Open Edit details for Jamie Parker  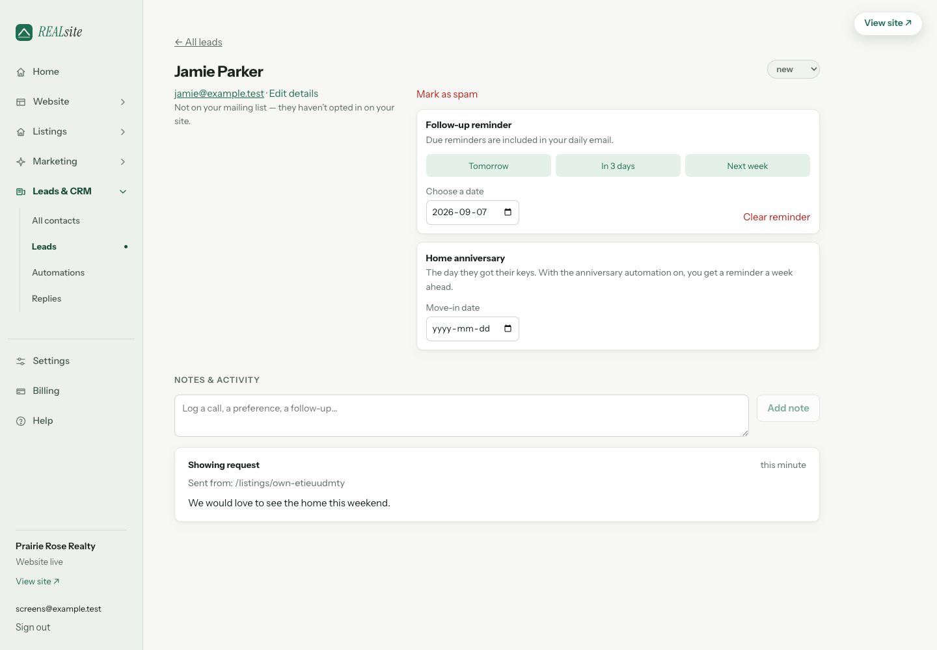[x=293, y=94]
